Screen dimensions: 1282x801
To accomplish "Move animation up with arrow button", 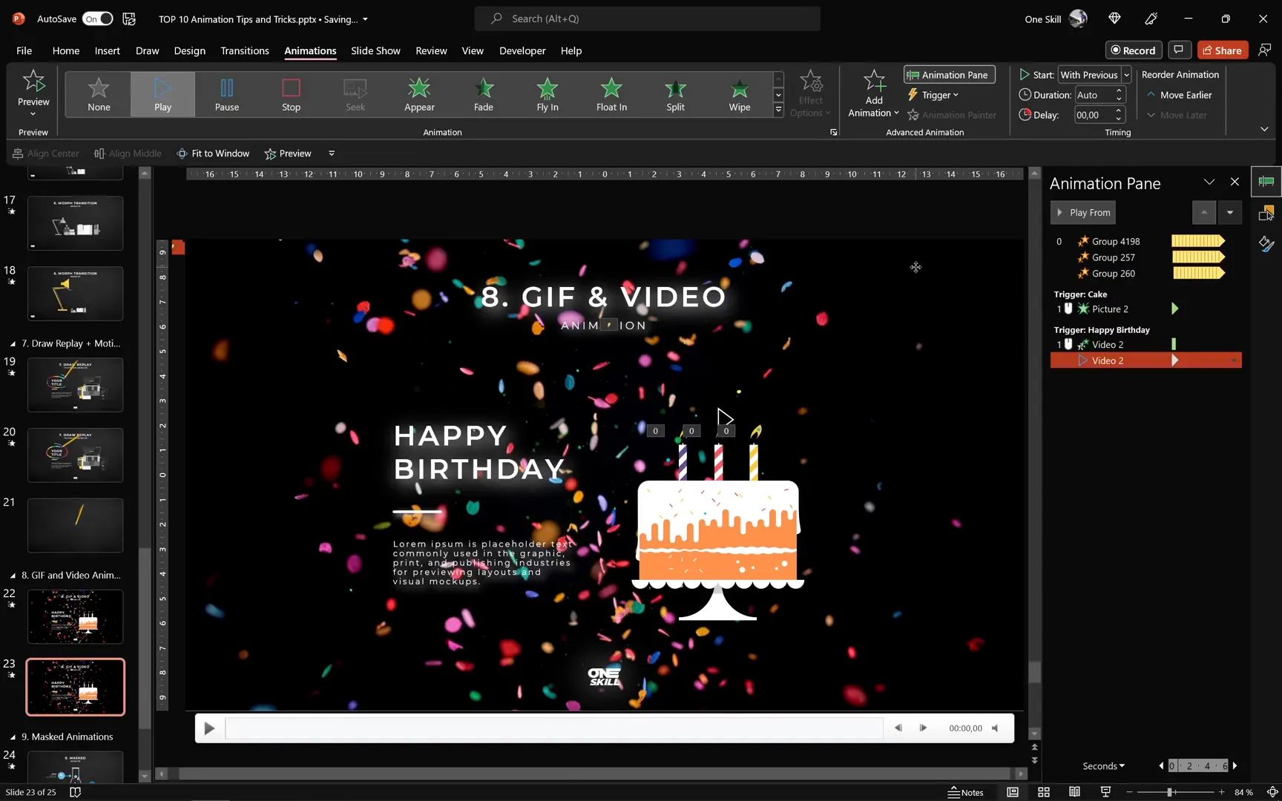I will [x=1204, y=212].
